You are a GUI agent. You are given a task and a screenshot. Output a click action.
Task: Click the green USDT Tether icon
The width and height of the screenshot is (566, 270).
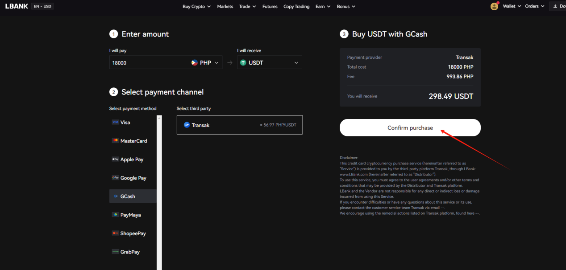[x=243, y=63]
